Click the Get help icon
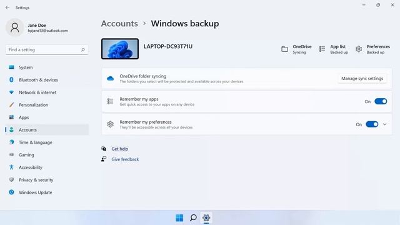Image resolution: width=400 pixels, height=225 pixels. pyautogui.click(x=104, y=149)
